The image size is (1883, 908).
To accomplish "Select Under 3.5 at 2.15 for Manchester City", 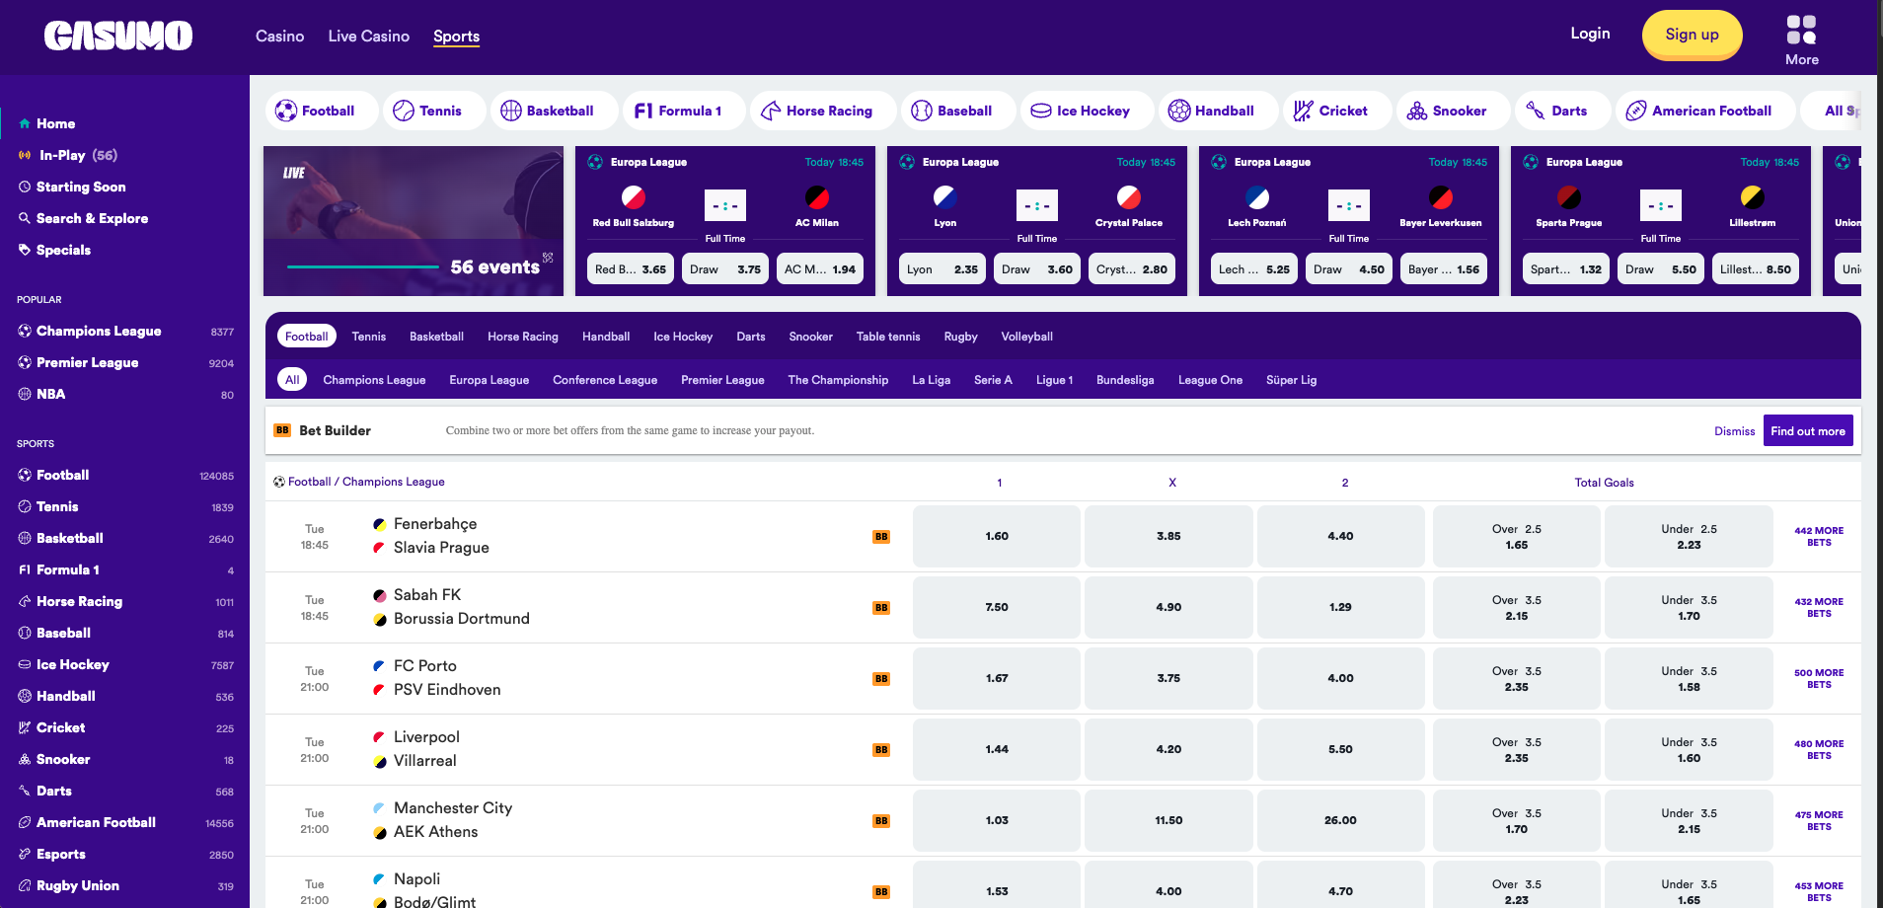I will pos(1689,820).
